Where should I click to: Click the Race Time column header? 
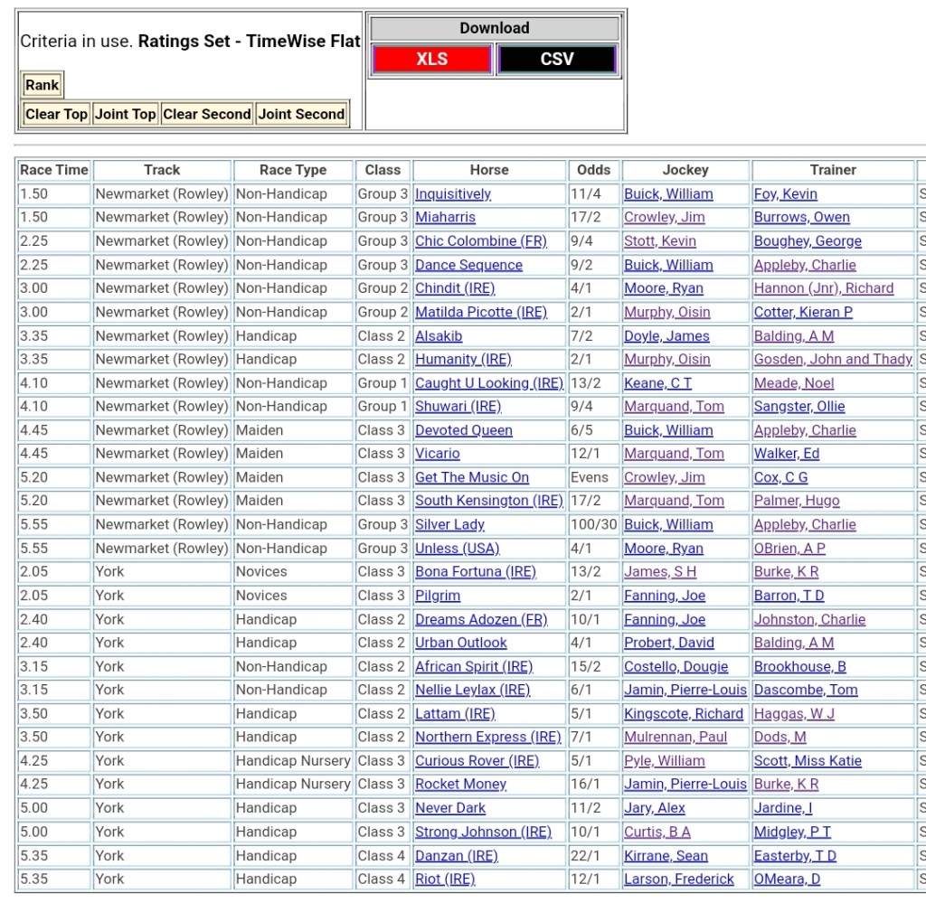tap(54, 170)
